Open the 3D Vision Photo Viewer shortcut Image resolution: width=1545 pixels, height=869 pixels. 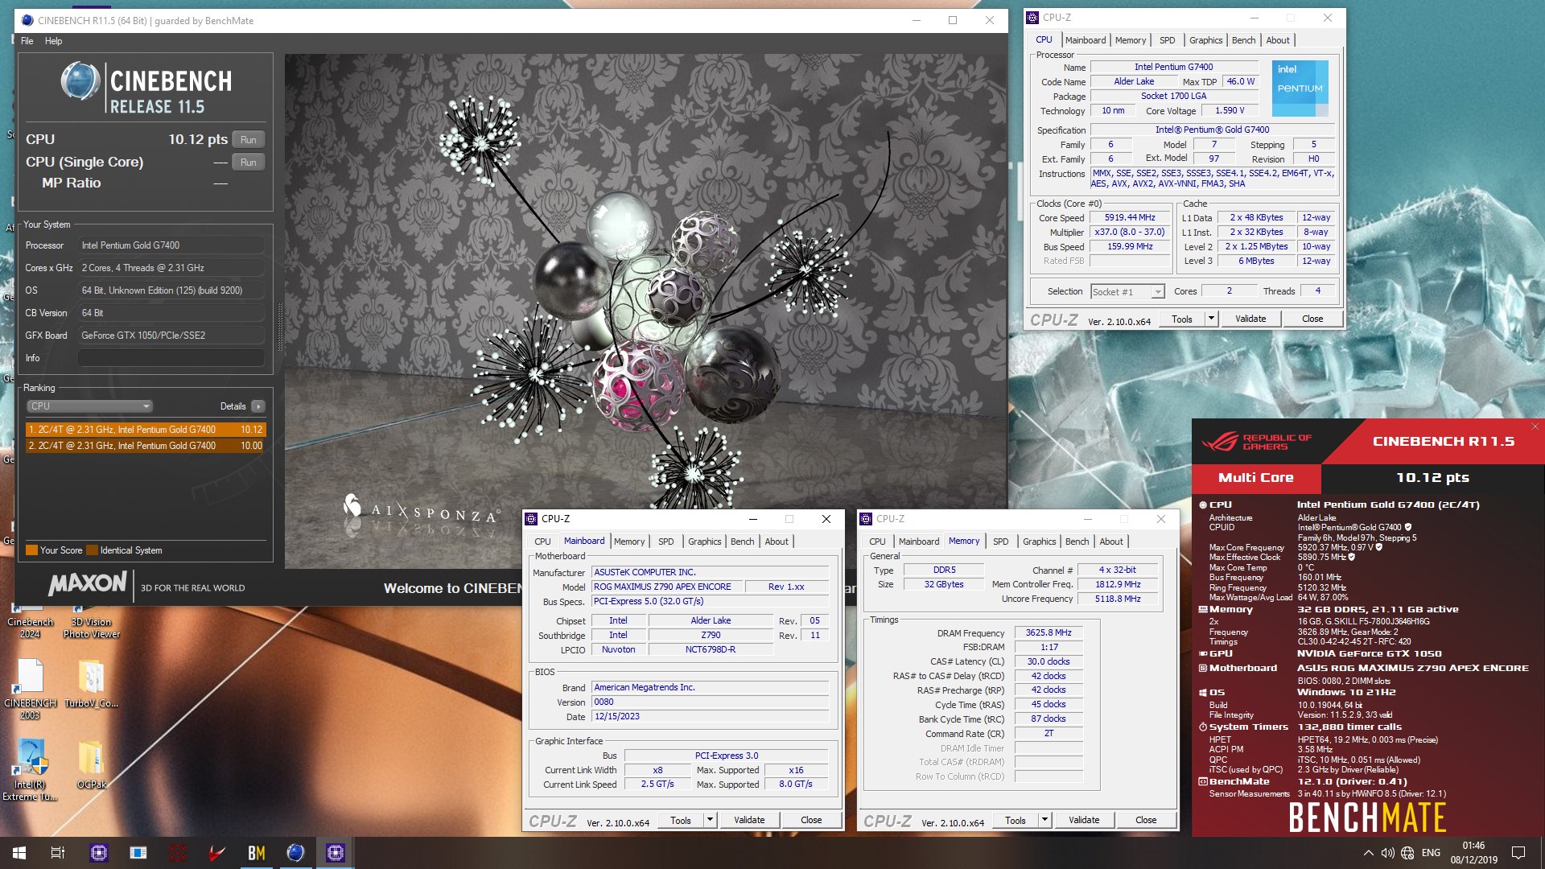pyautogui.click(x=91, y=621)
